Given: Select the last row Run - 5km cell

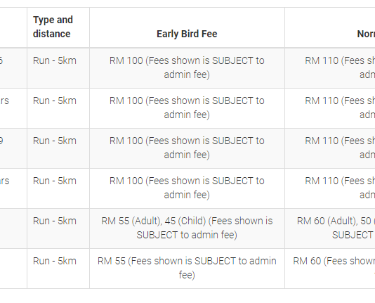Looking at the screenshot, I should tap(58, 269).
